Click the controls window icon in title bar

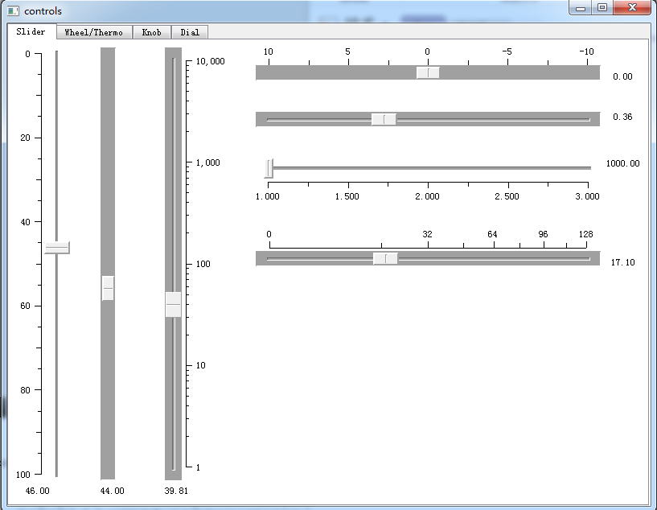14,11
